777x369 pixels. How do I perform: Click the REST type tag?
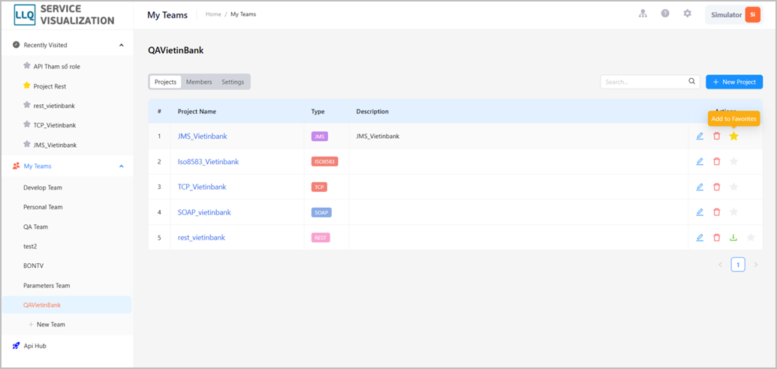(x=321, y=238)
